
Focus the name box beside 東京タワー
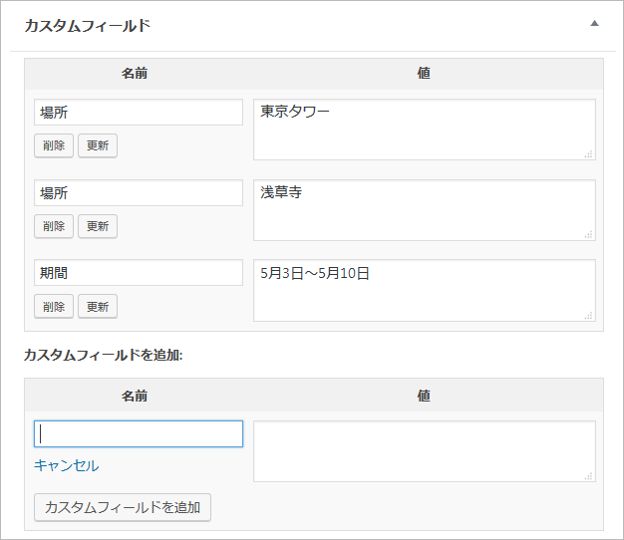pyautogui.click(x=139, y=113)
